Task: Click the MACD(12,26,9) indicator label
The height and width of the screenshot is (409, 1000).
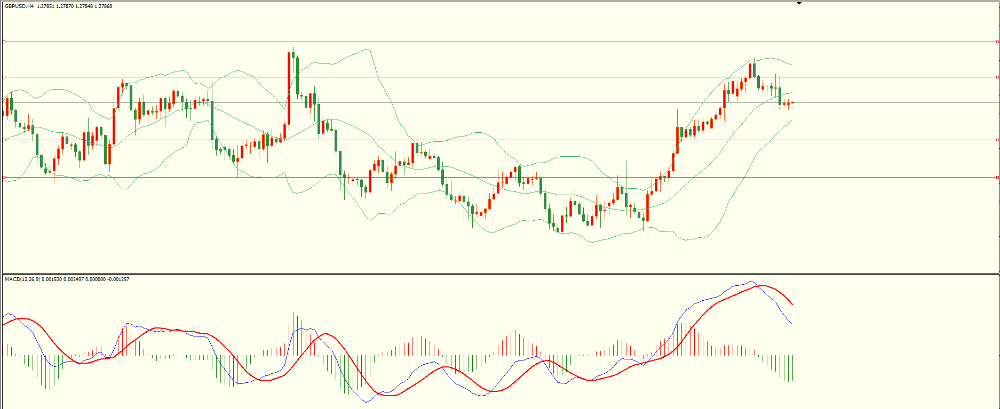Action: [x=22, y=279]
